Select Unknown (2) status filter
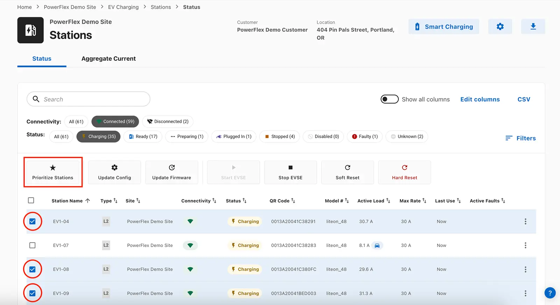The width and height of the screenshot is (560, 305). tap(407, 137)
